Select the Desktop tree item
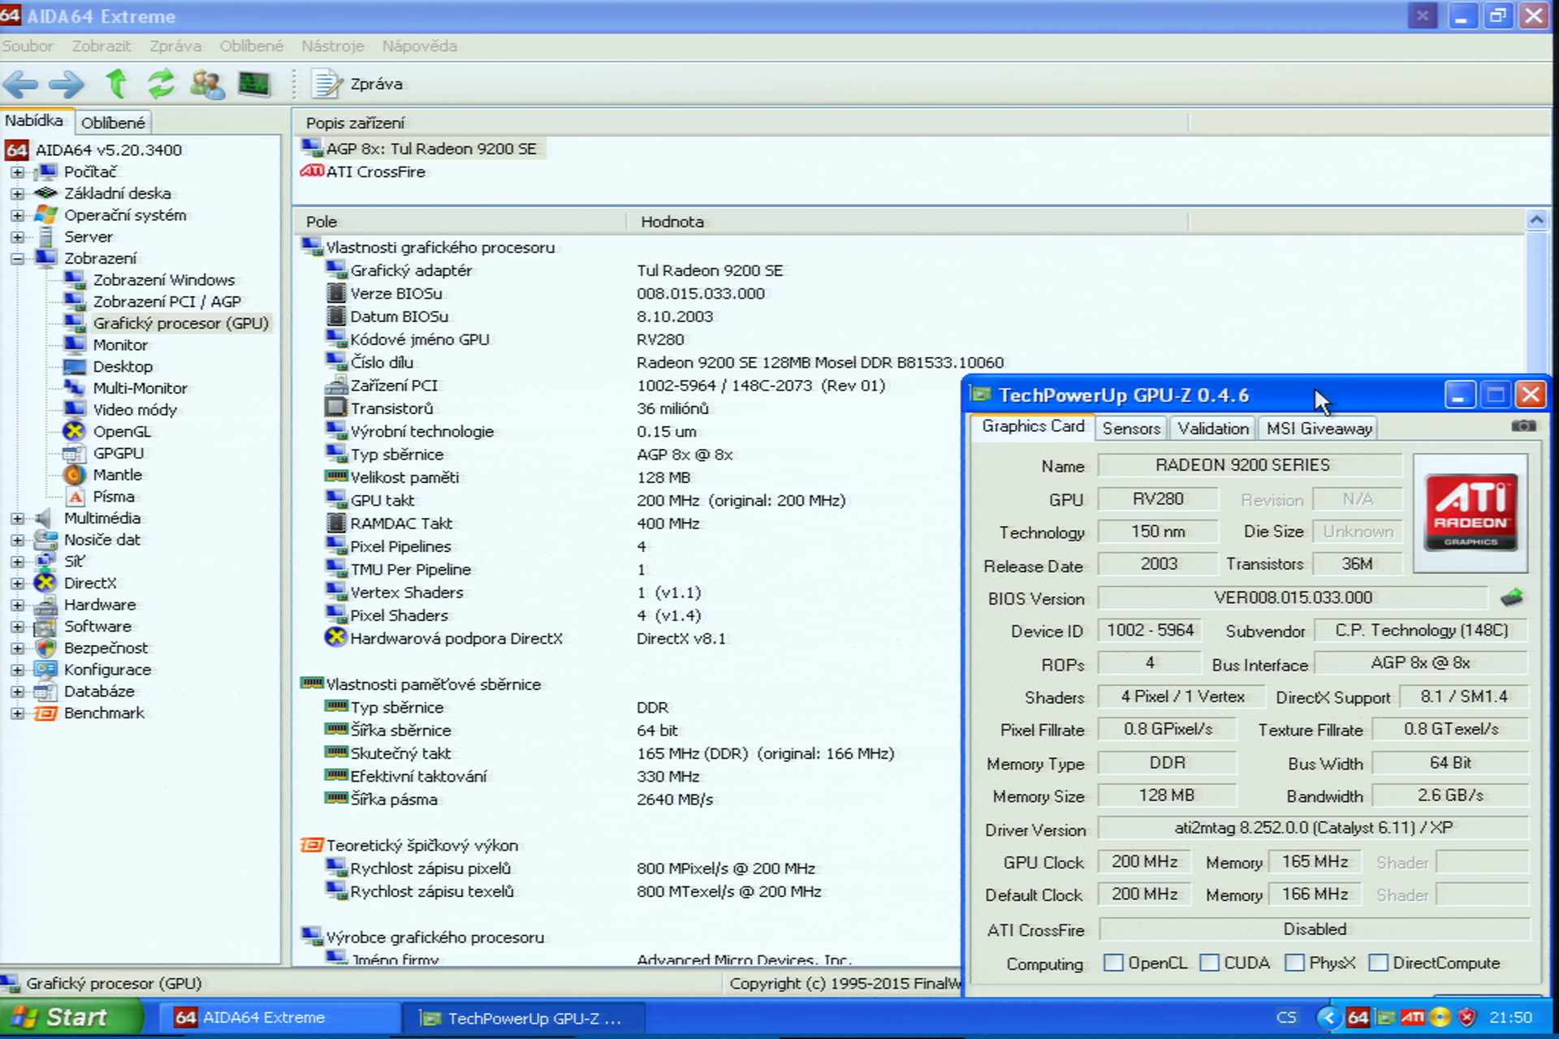The width and height of the screenshot is (1559, 1039). click(123, 367)
